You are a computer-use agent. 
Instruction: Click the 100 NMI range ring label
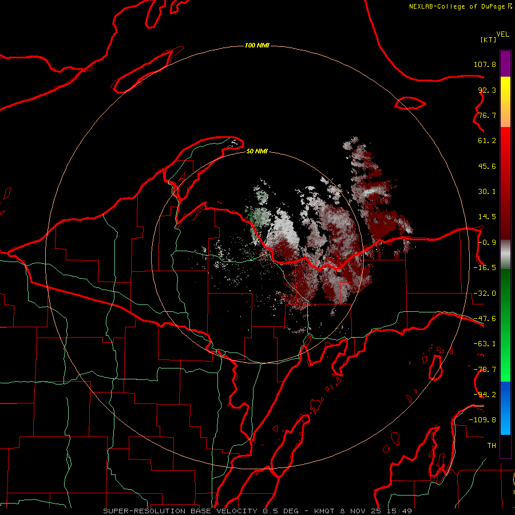click(x=257, y=45)
